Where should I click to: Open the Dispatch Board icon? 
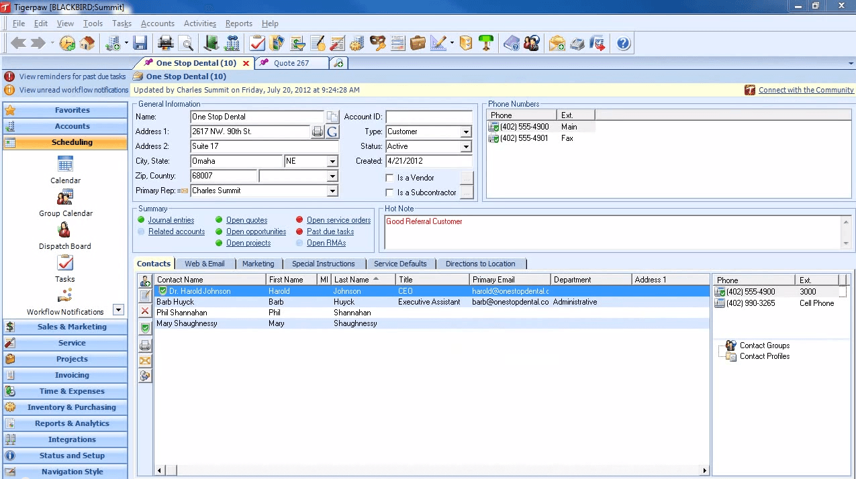point(64,231)
